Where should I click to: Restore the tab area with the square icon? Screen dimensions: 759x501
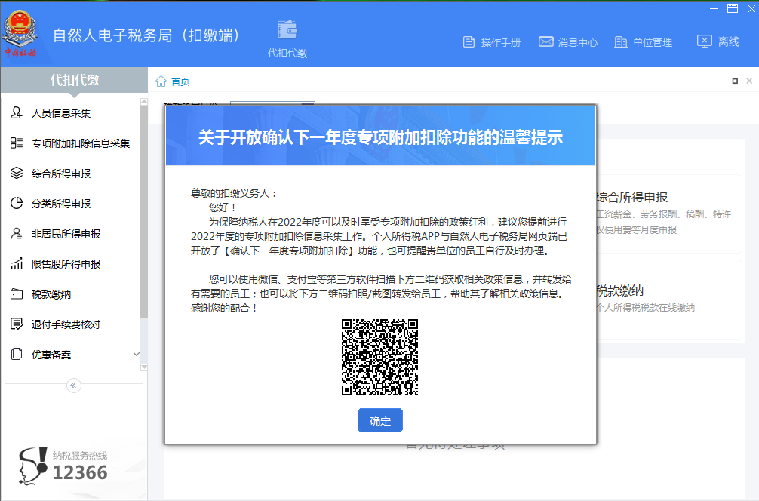pyautogui.click(x=735, y=81)
